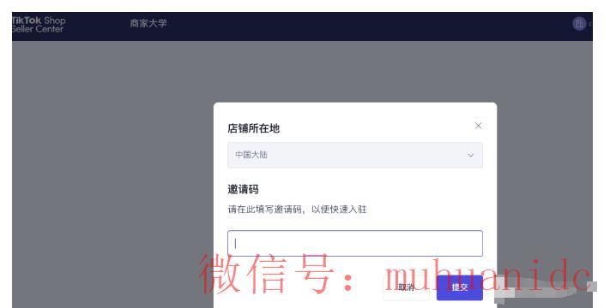
Task: Click the TikTok Shop Seller Center logo
Action: click(x=39, y=24)
